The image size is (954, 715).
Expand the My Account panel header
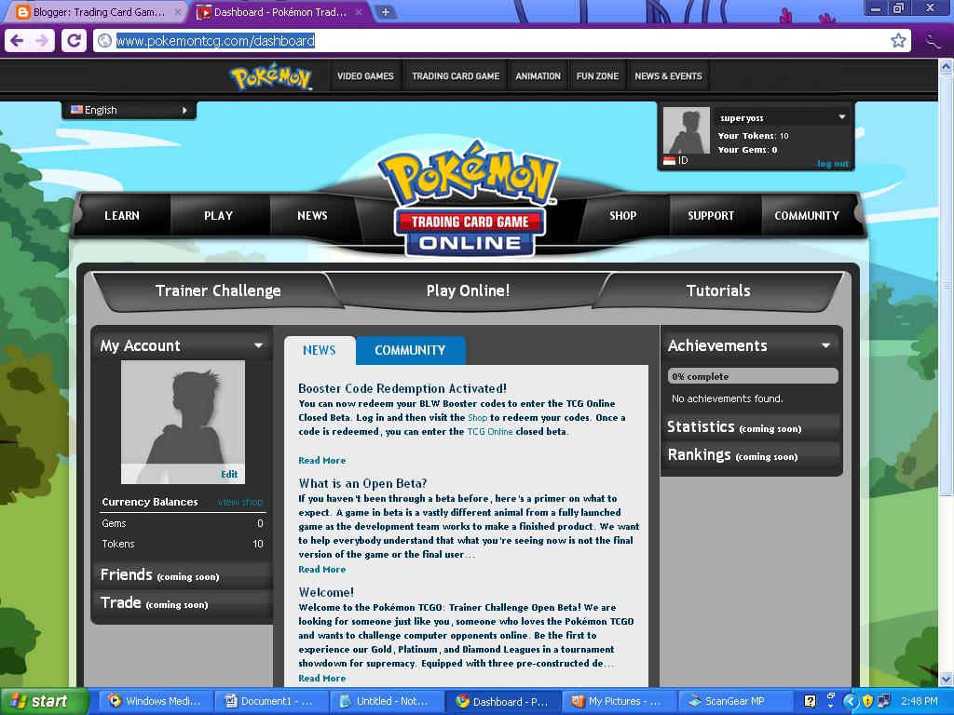pos(182,345)
